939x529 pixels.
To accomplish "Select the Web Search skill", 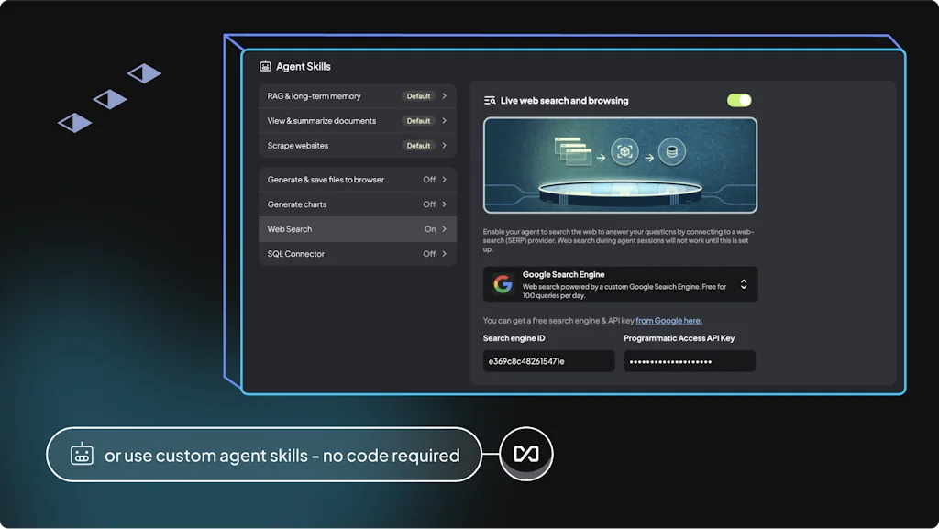I will [357, 229].
